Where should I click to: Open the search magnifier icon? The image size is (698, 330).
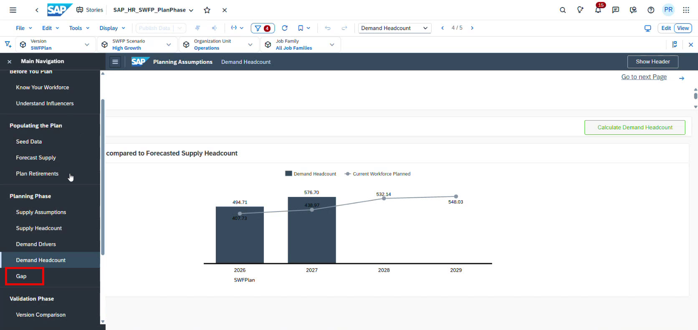(563, 10)
